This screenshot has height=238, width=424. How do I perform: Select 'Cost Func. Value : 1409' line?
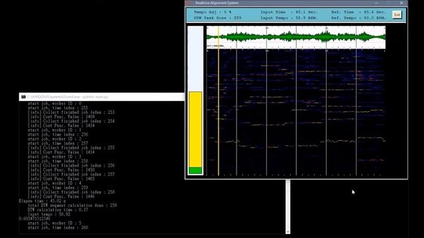61,117
